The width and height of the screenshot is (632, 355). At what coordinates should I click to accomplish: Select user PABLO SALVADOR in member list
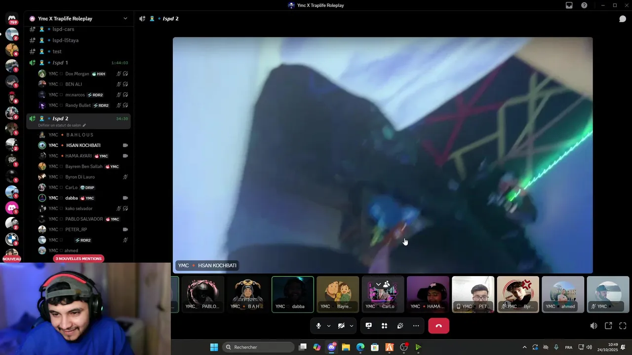[83, 219]
